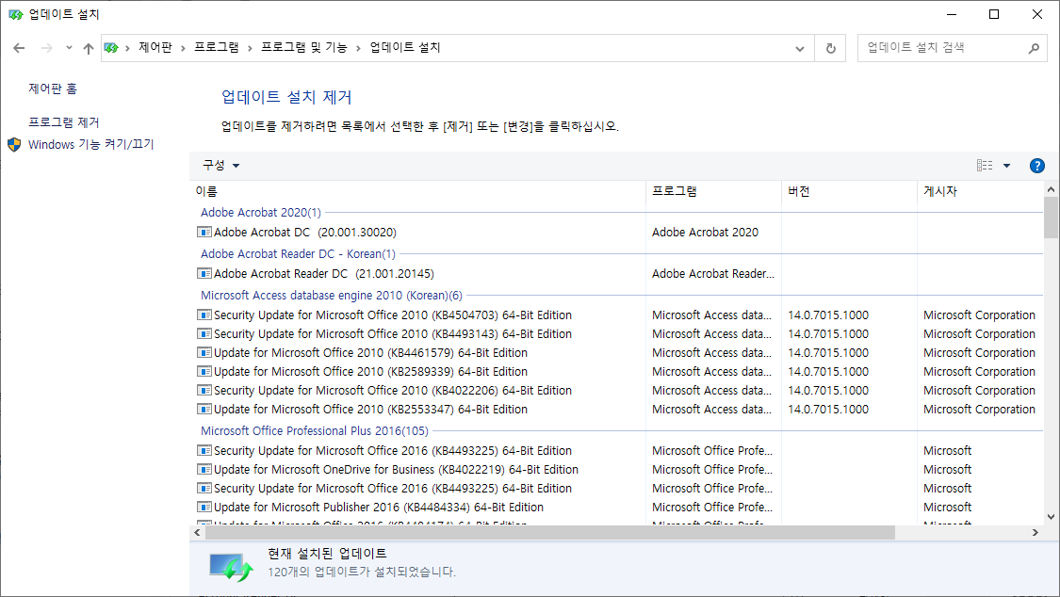Open Windows 기능 켜기/끄기 link
Image resolution: width=1060 pixels, height=597 pixels.
(x=91, y=144)
